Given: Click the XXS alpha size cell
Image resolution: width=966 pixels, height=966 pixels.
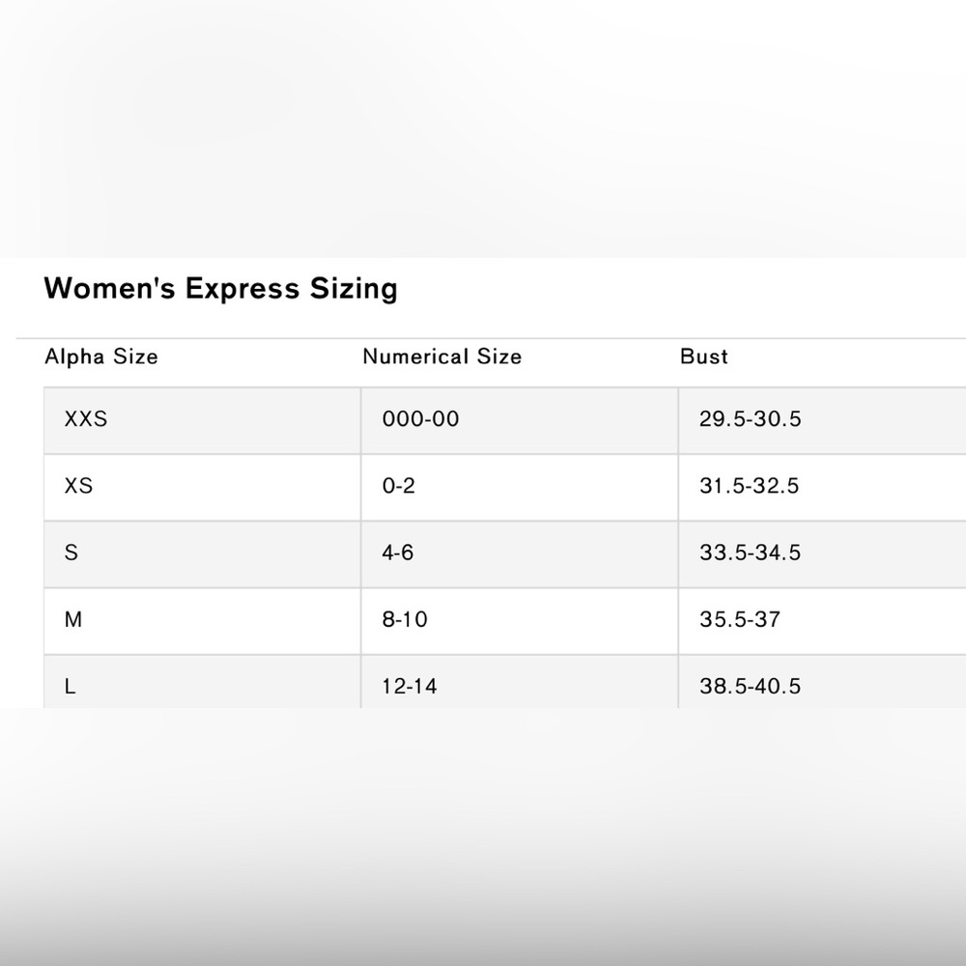Looking at the screenshot, I should [202, 421].
